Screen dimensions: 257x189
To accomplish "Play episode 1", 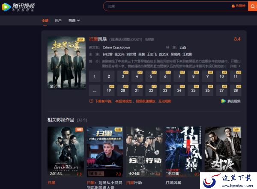I will point(95,76).
